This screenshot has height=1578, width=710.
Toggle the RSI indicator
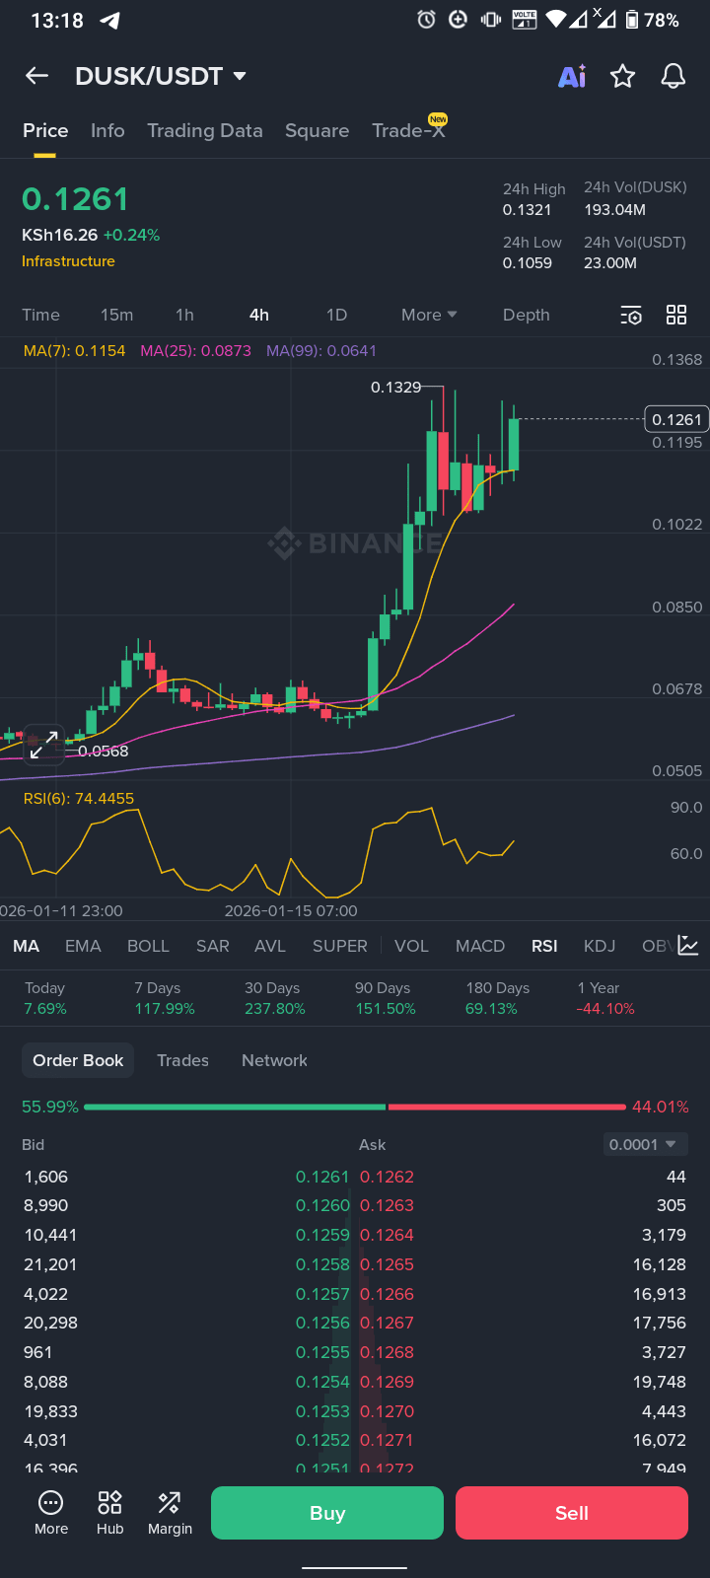[x=544, y=946]
